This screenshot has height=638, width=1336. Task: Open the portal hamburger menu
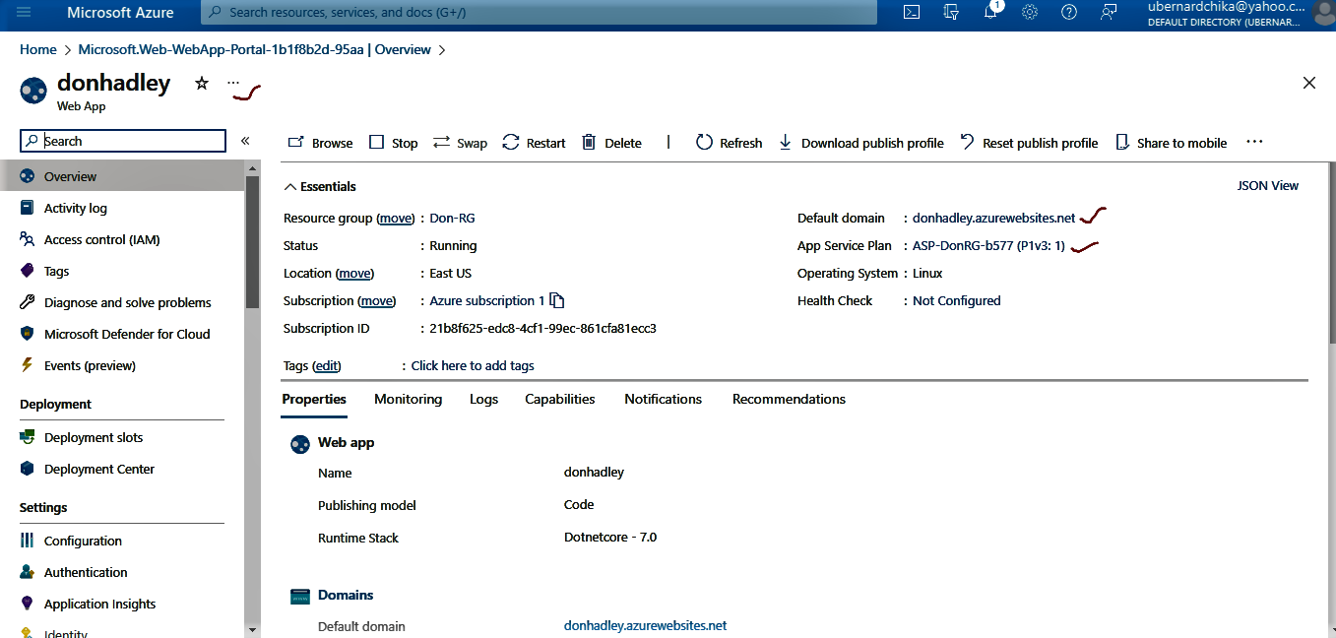tap(25, 12)
